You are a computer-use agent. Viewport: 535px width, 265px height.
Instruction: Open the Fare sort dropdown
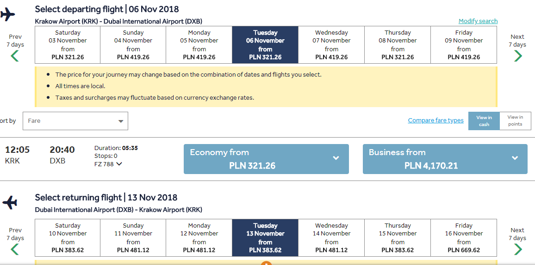pyautogui.click(x=75, y=121)
